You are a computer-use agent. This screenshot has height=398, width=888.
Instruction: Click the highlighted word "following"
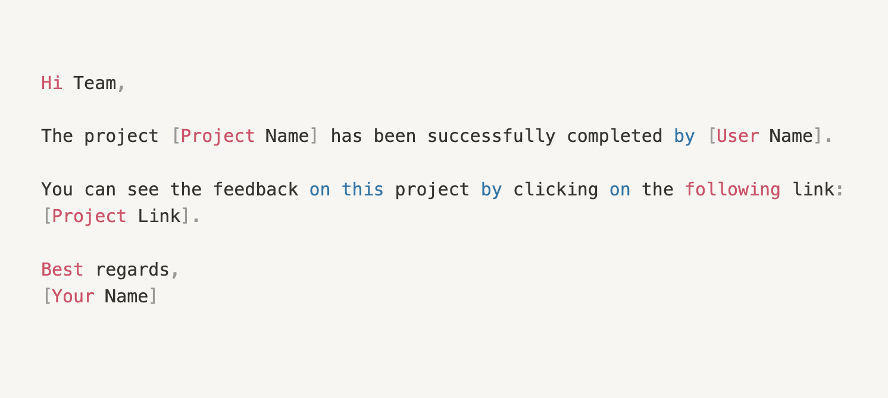coord(732,190)
